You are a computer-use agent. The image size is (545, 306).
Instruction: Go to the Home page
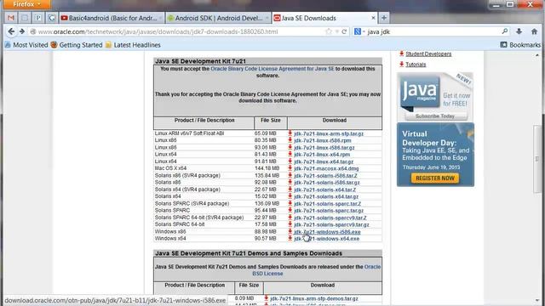(534, 31)
